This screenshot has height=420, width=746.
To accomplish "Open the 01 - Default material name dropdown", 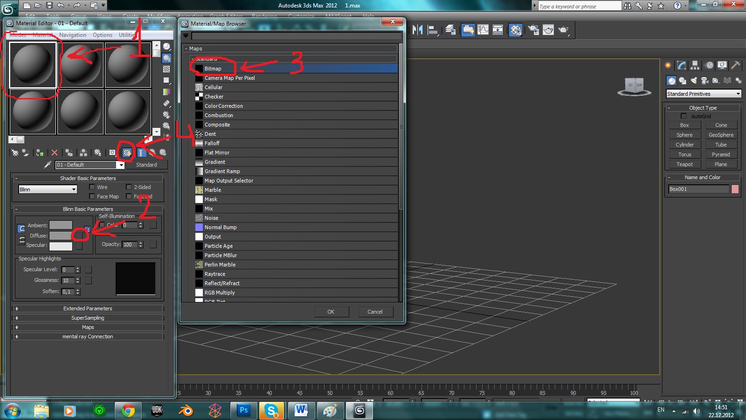I will click(x=120, y=165).
